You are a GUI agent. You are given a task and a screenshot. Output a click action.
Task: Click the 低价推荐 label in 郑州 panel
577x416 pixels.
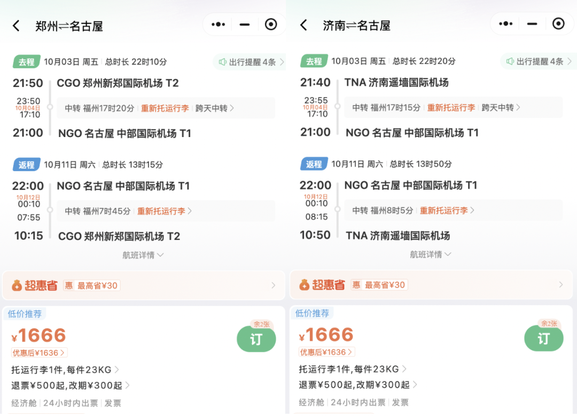click(25, 314)
